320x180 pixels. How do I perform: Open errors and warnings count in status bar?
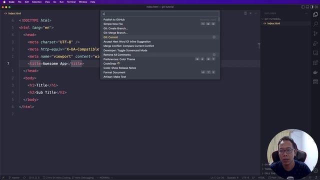coord(34,178)
